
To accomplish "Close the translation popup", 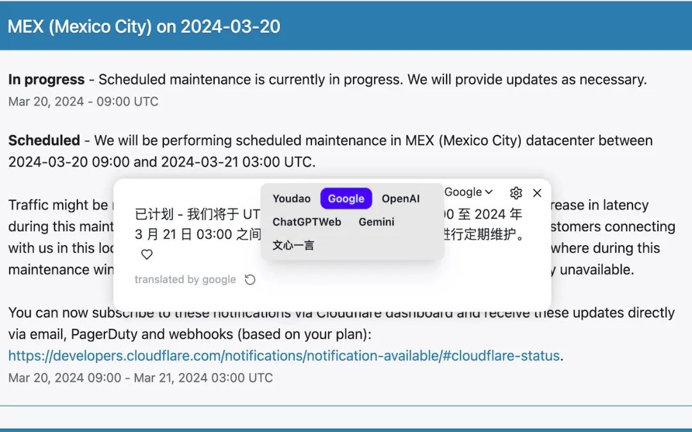I will [x=538, y=193].
